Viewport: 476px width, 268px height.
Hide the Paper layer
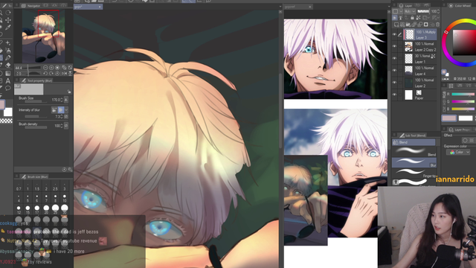point(394,95)
